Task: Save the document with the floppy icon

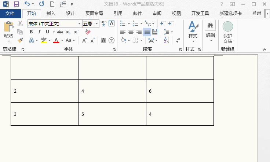Action: coord(17,4)
